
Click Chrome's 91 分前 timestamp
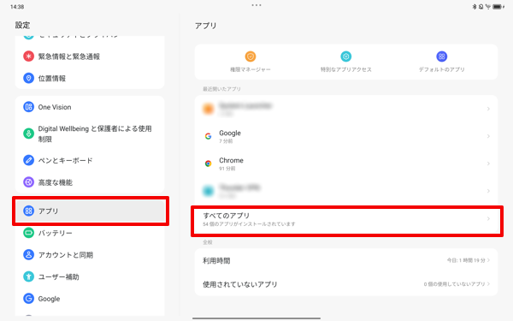point(227,169)
